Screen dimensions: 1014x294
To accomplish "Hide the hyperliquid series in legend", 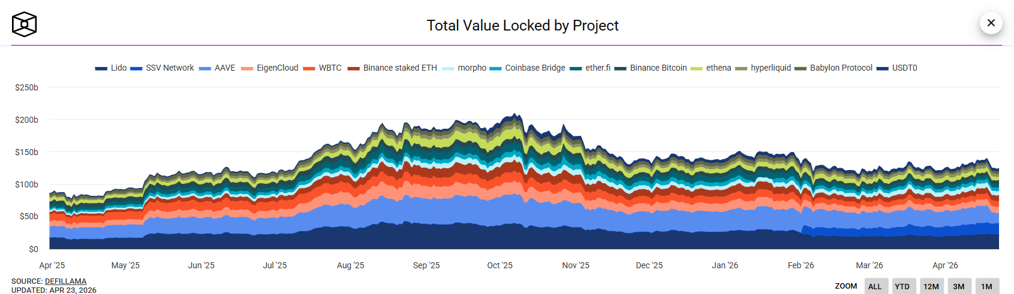I will [x=763, y=68].
